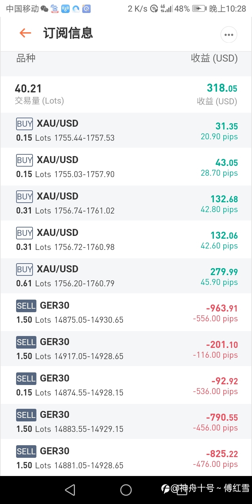The image size is (252, 504).
Task: Open the XAU/USD trade with 43.05 profit
Action: pyautogui.click(x=126, y=167)
